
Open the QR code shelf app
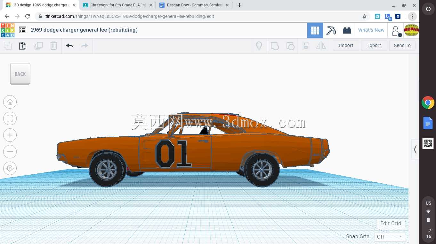[x=428, y=143]
